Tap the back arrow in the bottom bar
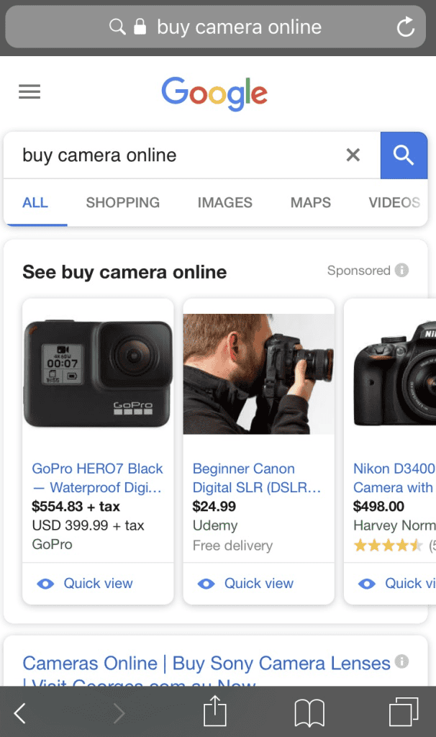 click(x=19, y=713)
